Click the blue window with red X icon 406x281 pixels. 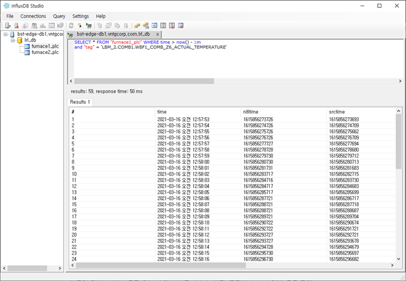[x=181, y=25]
